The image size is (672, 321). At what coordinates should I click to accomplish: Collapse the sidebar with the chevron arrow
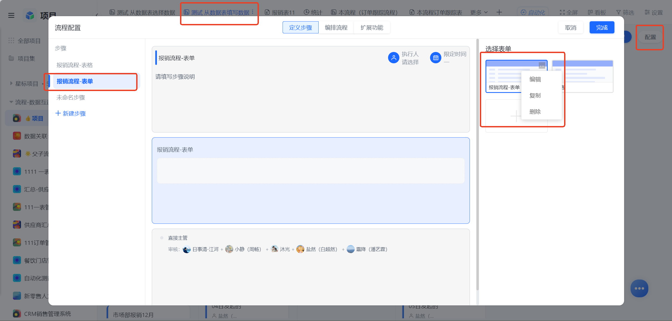point(97,15)
